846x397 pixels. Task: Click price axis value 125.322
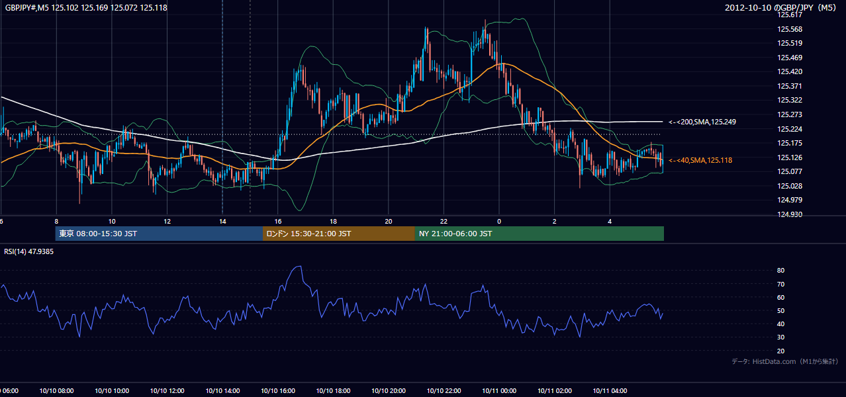[790, 100]
